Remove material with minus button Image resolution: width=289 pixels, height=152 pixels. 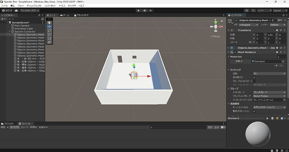281,66
